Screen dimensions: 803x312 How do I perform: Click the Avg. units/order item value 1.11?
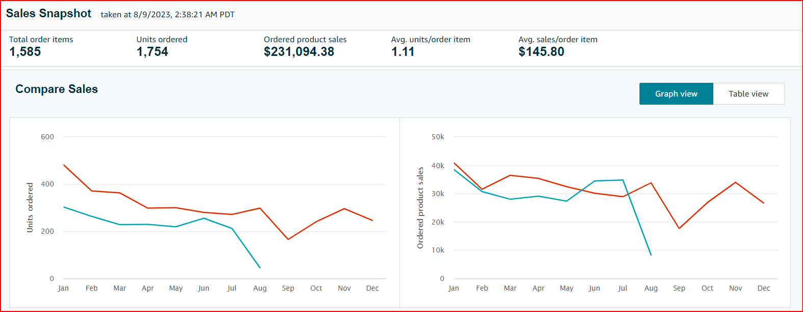tap(403, 52)
